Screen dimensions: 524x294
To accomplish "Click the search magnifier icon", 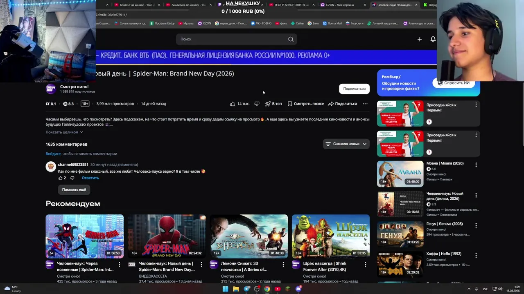I will (x=291, y=39).
